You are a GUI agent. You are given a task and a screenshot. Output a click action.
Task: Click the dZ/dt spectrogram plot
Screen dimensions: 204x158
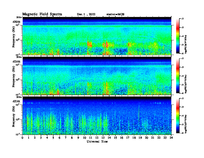[x=97, y=116]
